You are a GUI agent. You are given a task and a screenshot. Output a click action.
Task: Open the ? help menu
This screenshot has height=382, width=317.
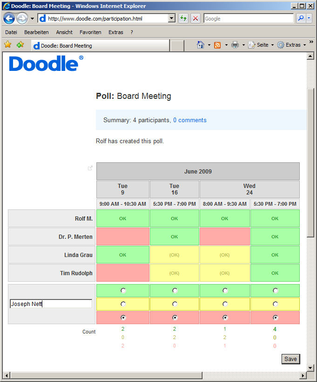coord(132,32)
